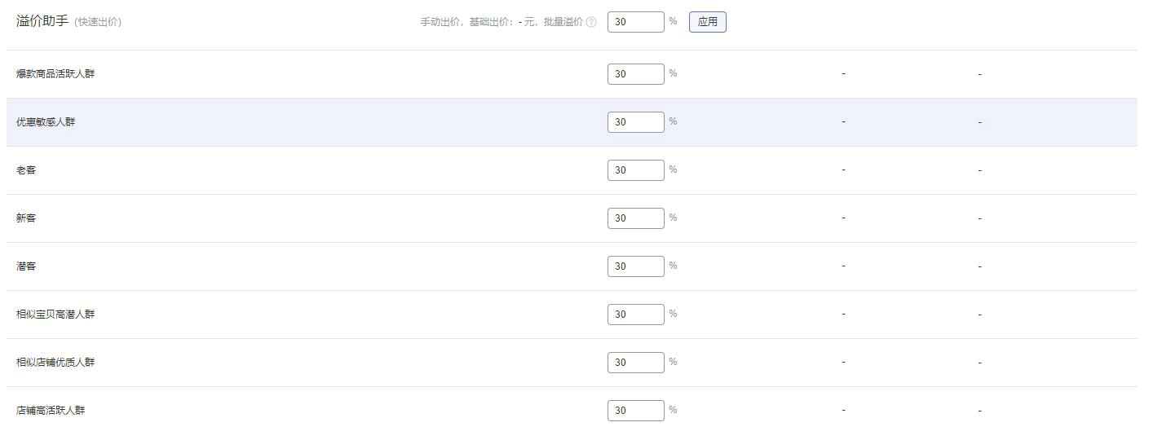Screen dimensions: 1149x440
Task: Focus the 相似宝贝高潜人群 percentage field
Action: (x=635, y=315)
